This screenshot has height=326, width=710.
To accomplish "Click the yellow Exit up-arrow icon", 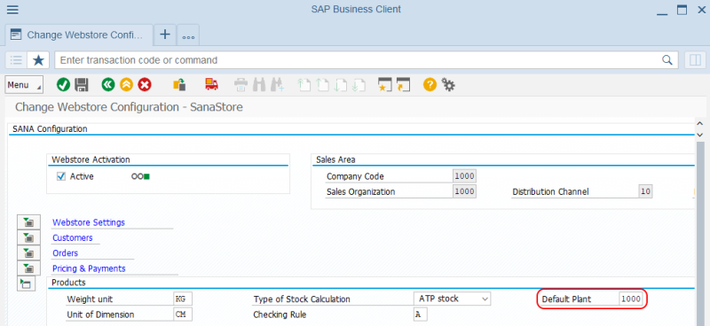I will point(126,84).
